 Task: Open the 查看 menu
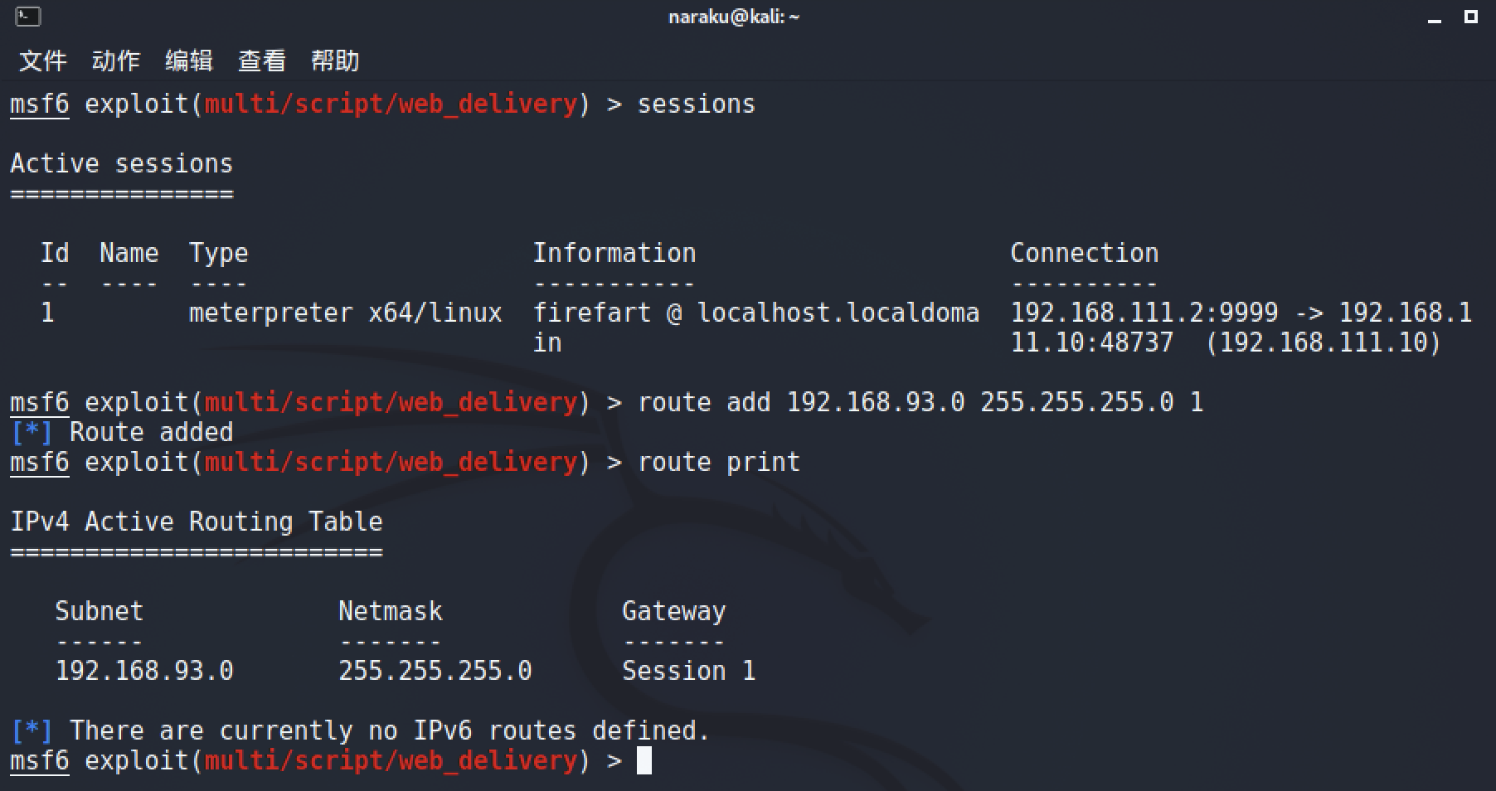[x=261, y=61]
